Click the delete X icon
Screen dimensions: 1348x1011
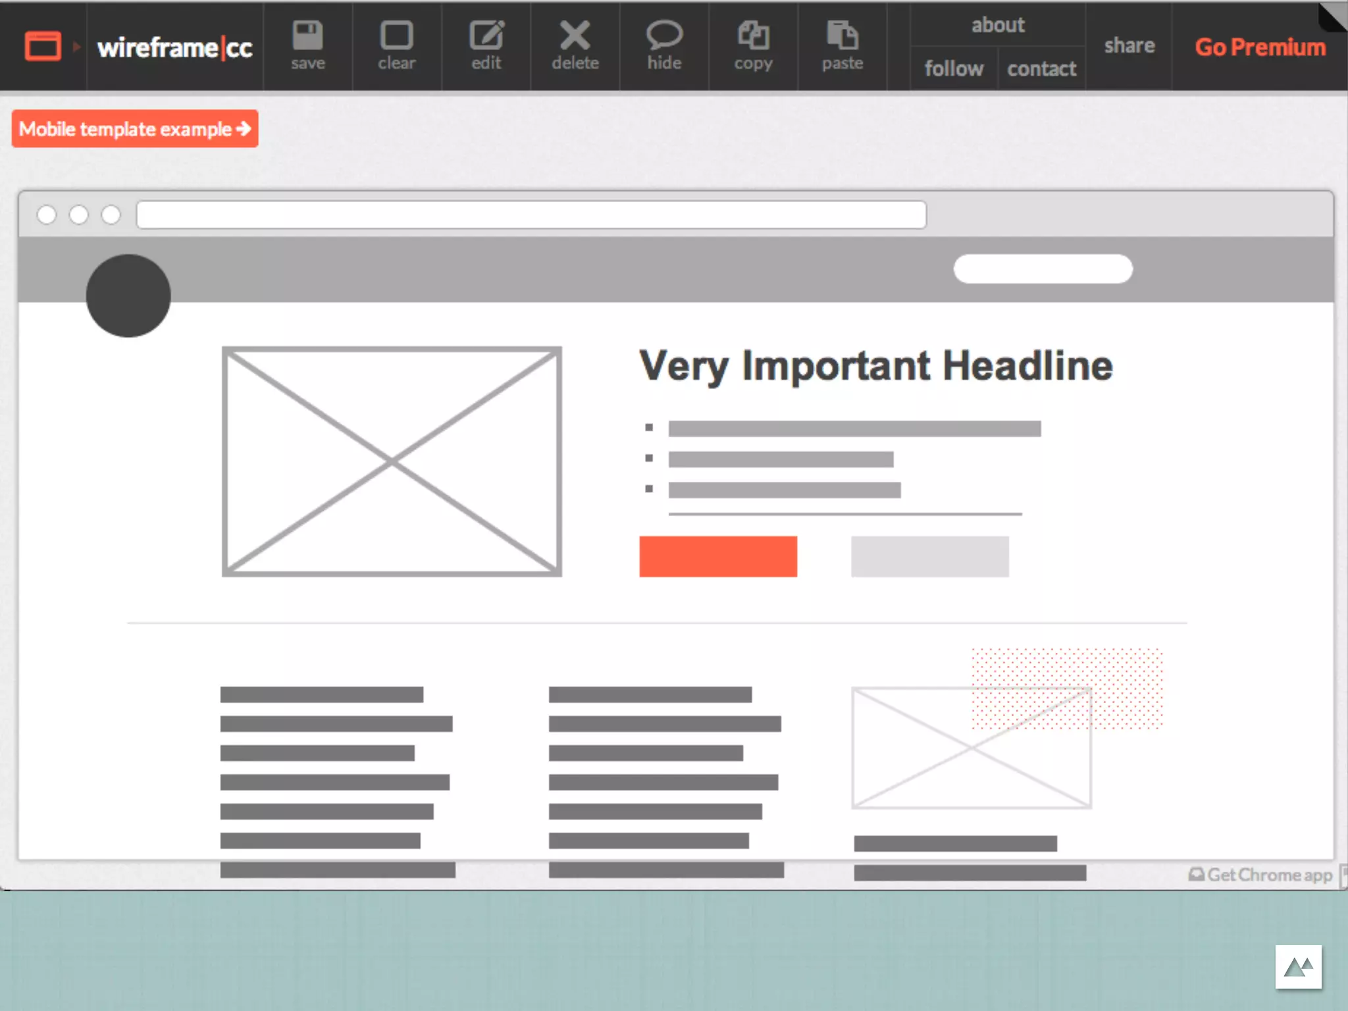(575, 36)
